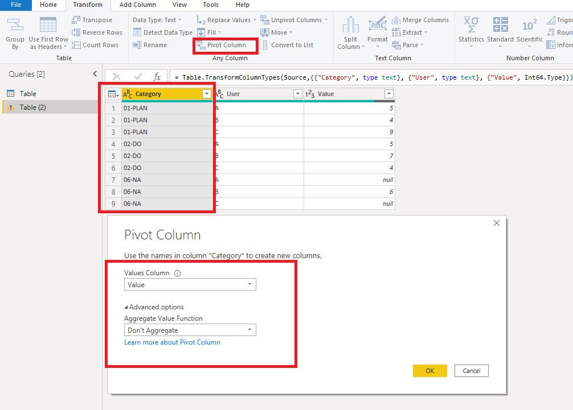Click the Parse tool
This screenshot has width=573, height=410.
point(407,45)
